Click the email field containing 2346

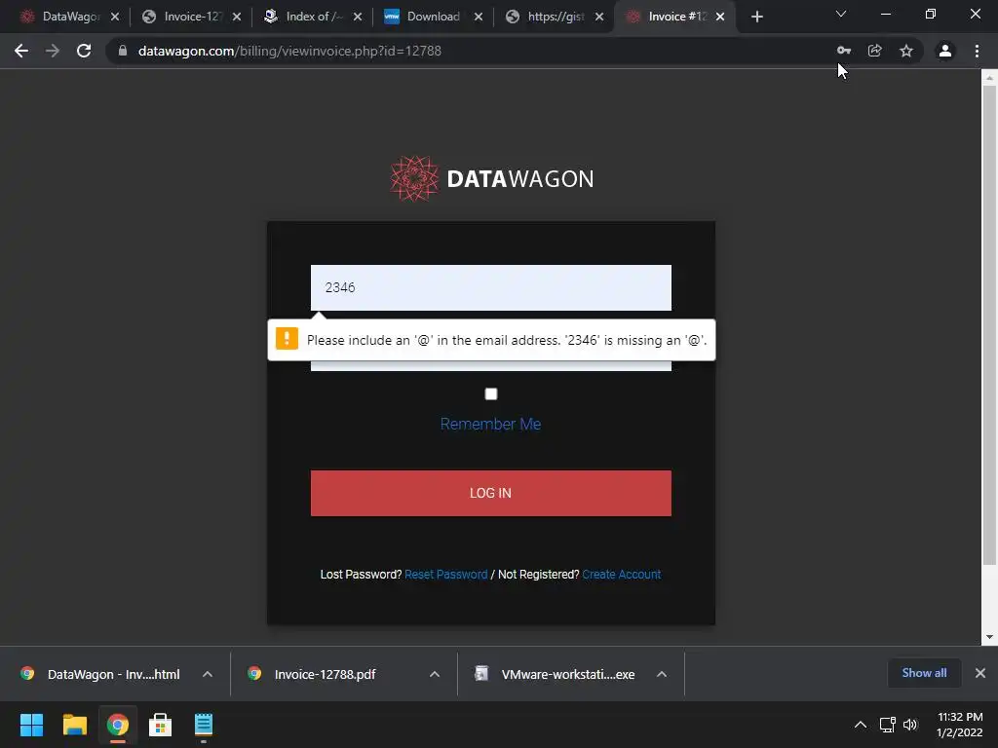491,287
